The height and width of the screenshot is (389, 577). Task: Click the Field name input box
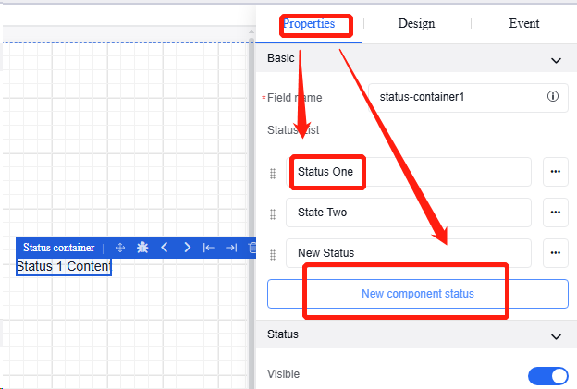[453, 96]
